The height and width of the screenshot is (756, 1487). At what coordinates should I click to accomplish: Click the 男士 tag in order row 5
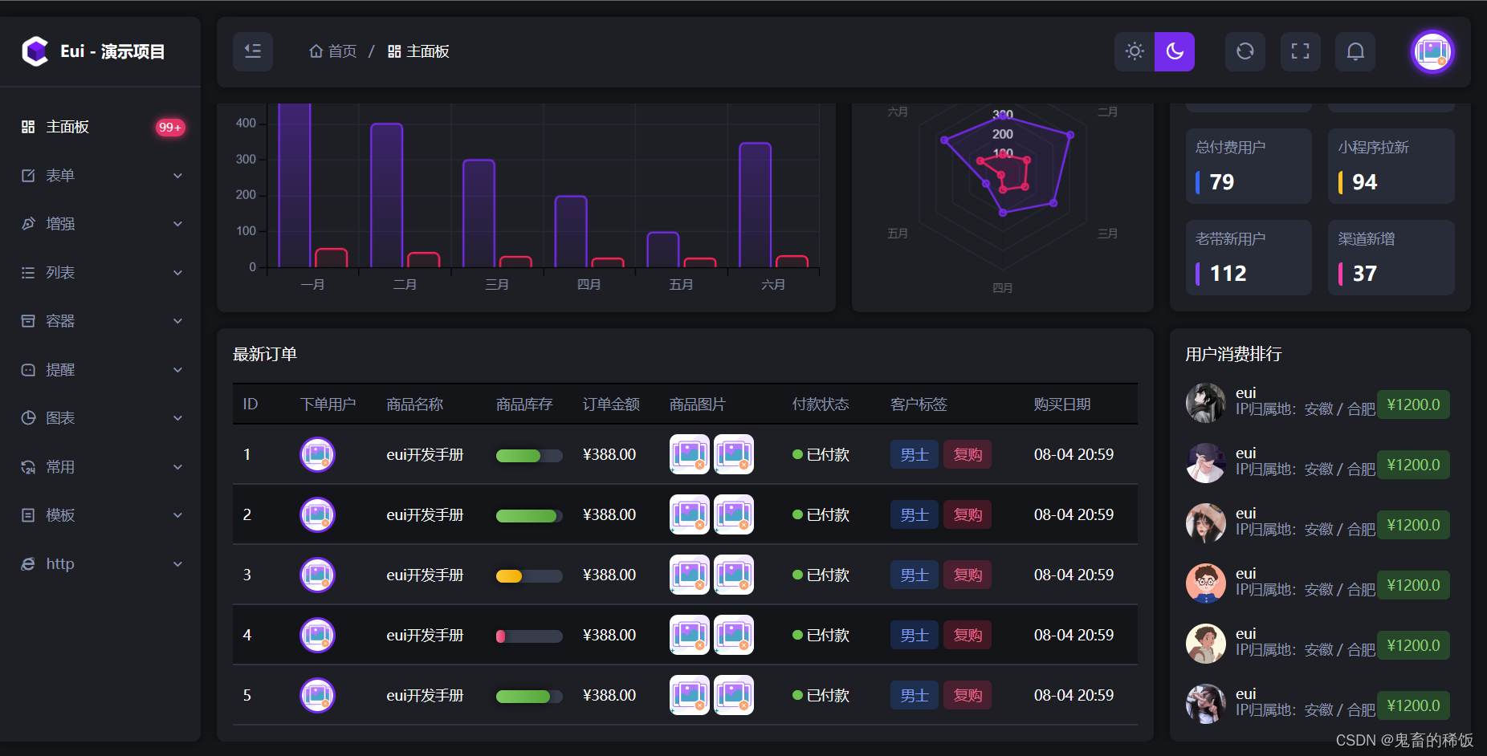(915, 695)
